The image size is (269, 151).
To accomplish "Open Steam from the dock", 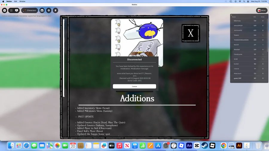I will point(204,146).
